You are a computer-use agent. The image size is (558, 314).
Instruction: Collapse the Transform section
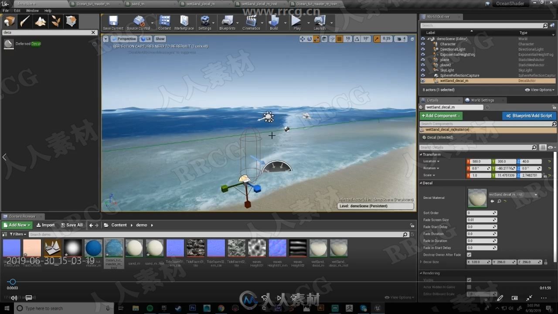pos(421,154)
